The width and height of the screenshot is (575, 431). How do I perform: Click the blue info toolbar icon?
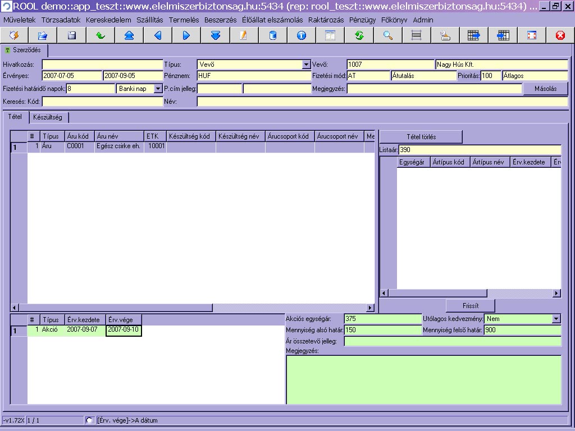click(x=302, y=35)
